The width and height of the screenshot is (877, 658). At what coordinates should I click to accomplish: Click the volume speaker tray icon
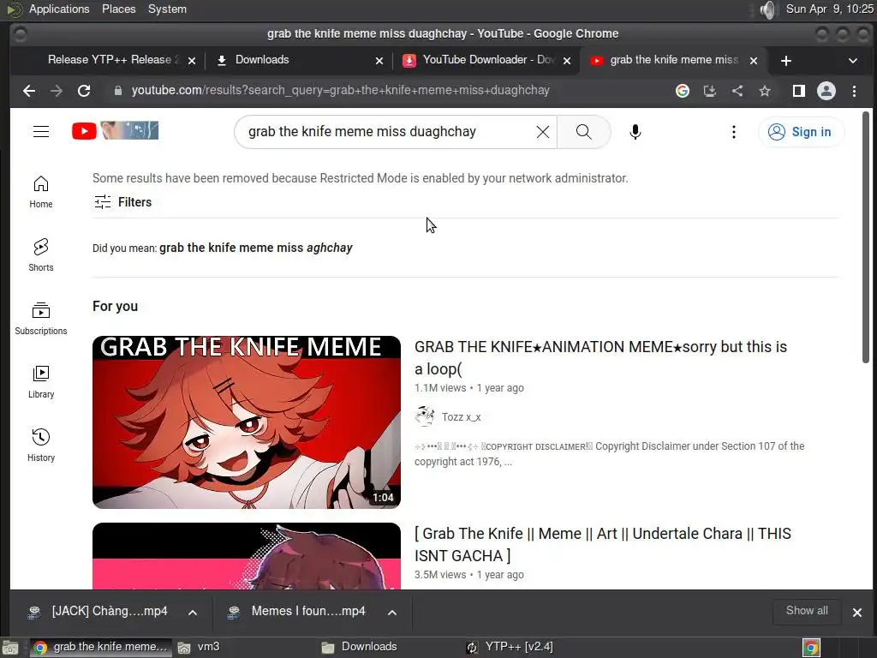coord(769,9)
